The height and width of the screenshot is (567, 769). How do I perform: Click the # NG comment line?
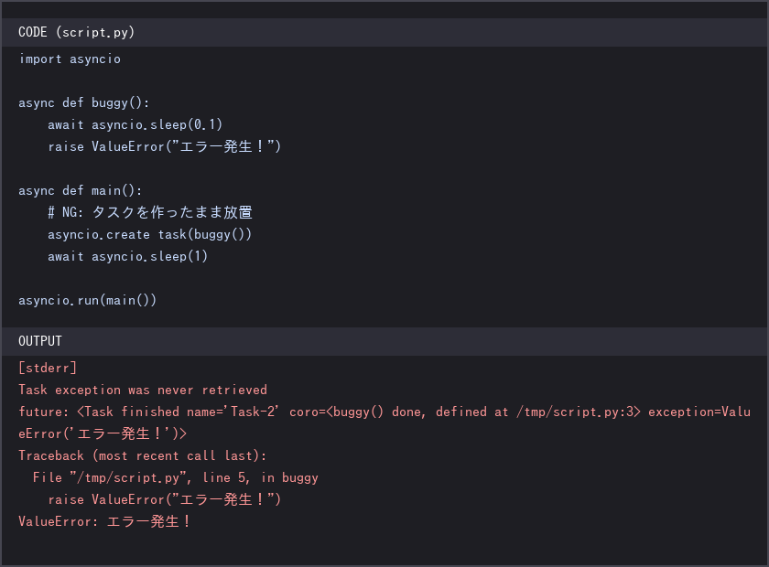pyautogui.click(x=150, y=213)
